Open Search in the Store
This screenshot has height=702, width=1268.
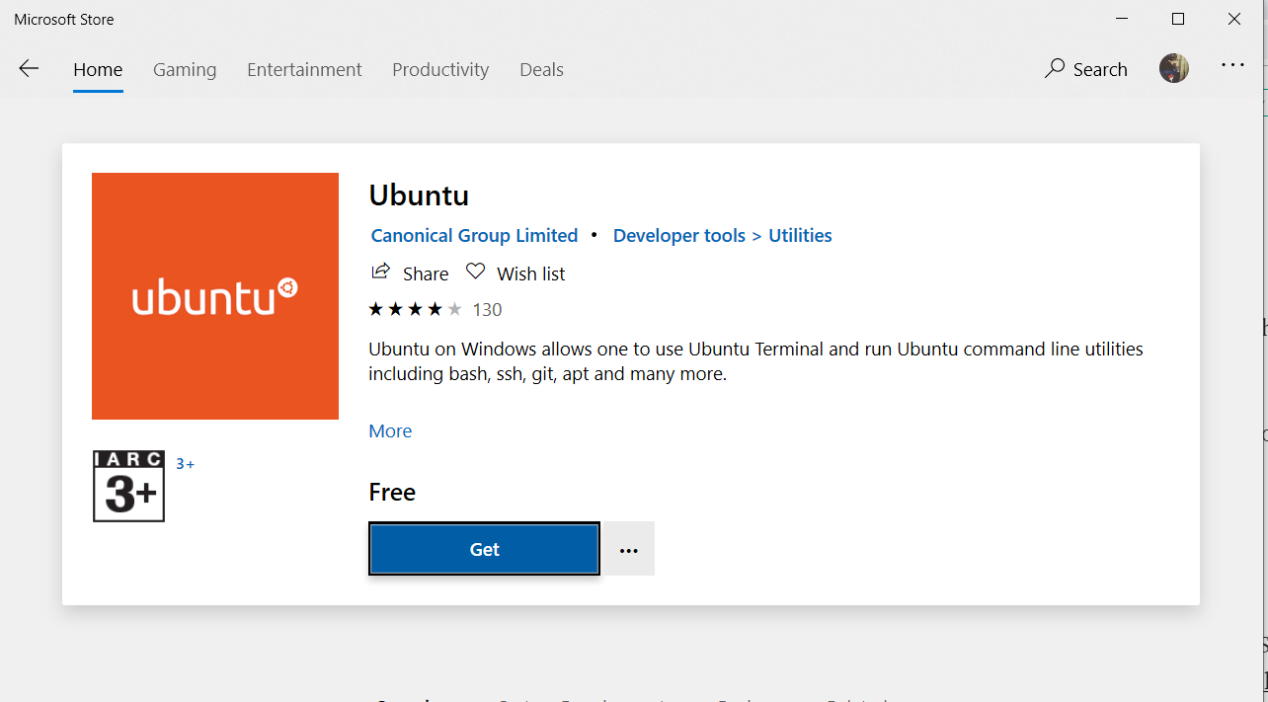pyautogui.click(x=1086, y=69)
